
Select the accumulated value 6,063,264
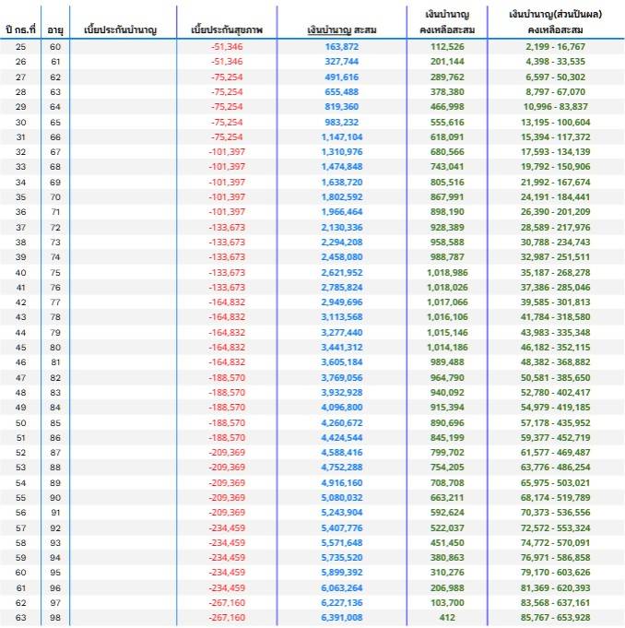[341, 589]
